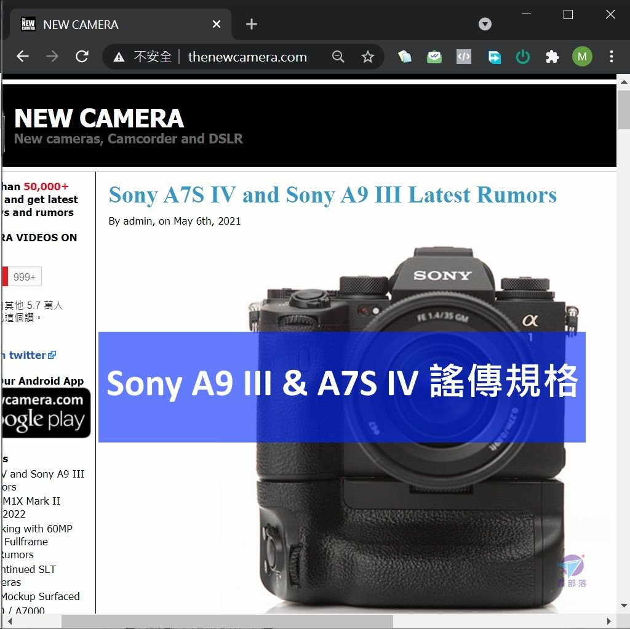This screenshot has width=630, height=629.
Task: Click the gray code brackets extension icon
Action: 464,57
